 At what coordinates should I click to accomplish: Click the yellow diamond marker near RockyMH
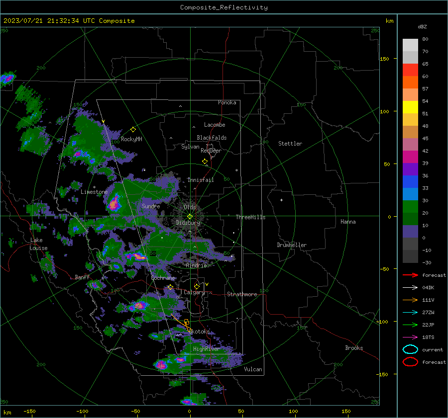tap(133, 130)
